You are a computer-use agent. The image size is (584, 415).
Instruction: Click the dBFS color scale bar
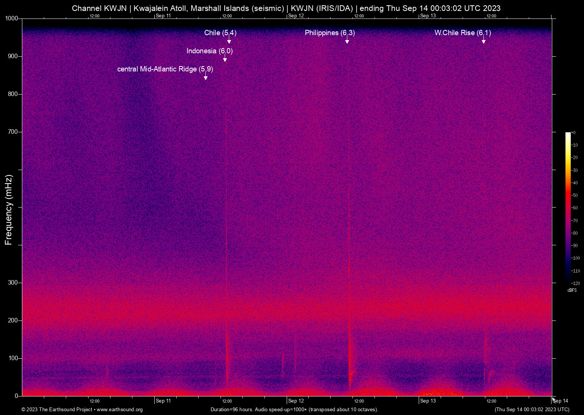point(568,207)
